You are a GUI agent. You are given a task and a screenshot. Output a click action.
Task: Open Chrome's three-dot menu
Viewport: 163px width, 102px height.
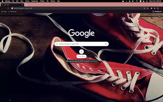coord(161,8)
